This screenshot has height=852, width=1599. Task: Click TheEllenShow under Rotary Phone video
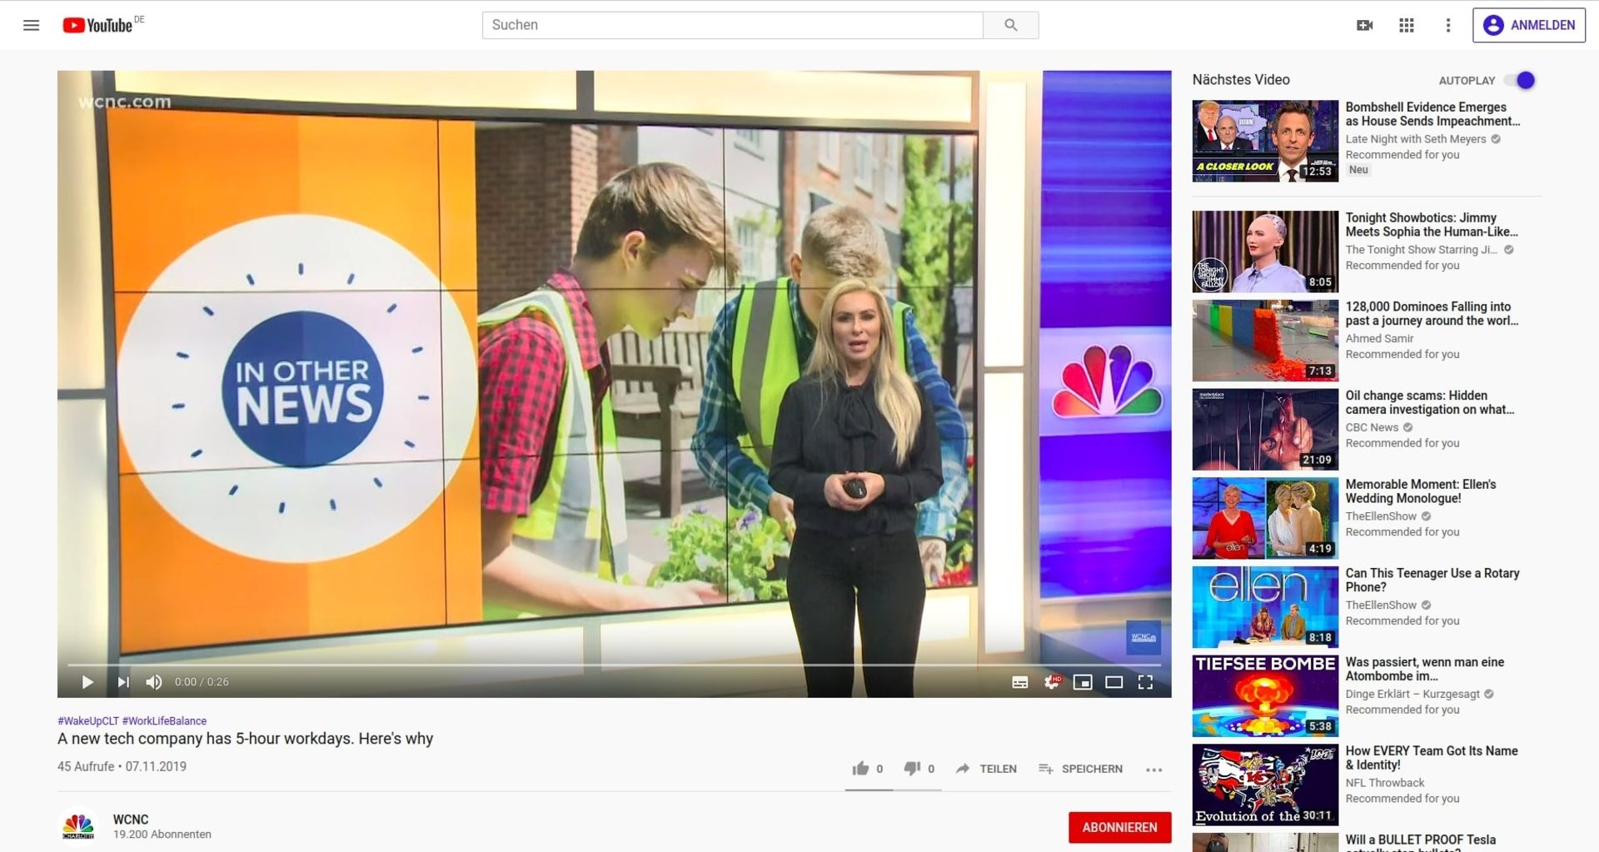[x=1381, y=605]
